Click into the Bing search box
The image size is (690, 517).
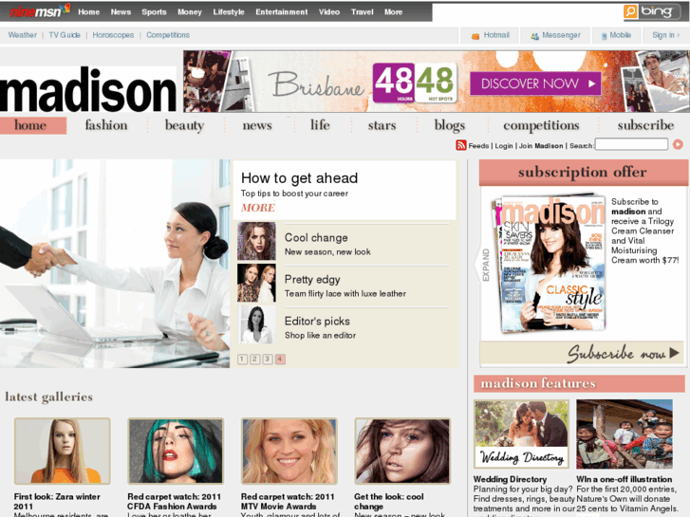(527, 12)
